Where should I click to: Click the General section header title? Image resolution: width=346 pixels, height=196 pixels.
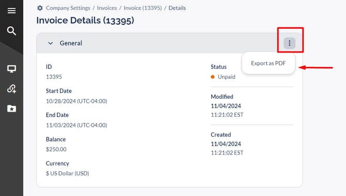(x=71, y=43)
